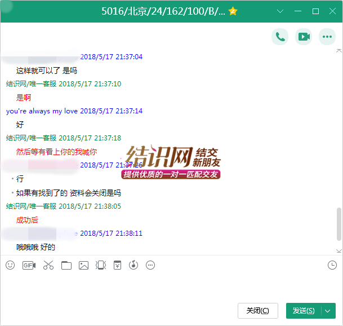343x326 pixels.
Task: Click the 发送 send button
Action: point(304,311)
